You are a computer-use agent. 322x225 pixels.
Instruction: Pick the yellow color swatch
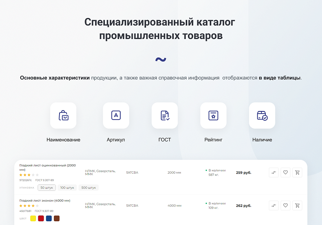tap(33, 218)
